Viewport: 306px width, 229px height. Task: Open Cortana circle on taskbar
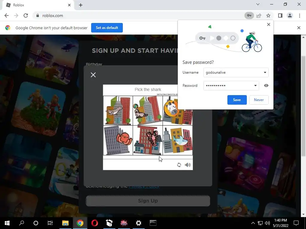click(36, 223)
